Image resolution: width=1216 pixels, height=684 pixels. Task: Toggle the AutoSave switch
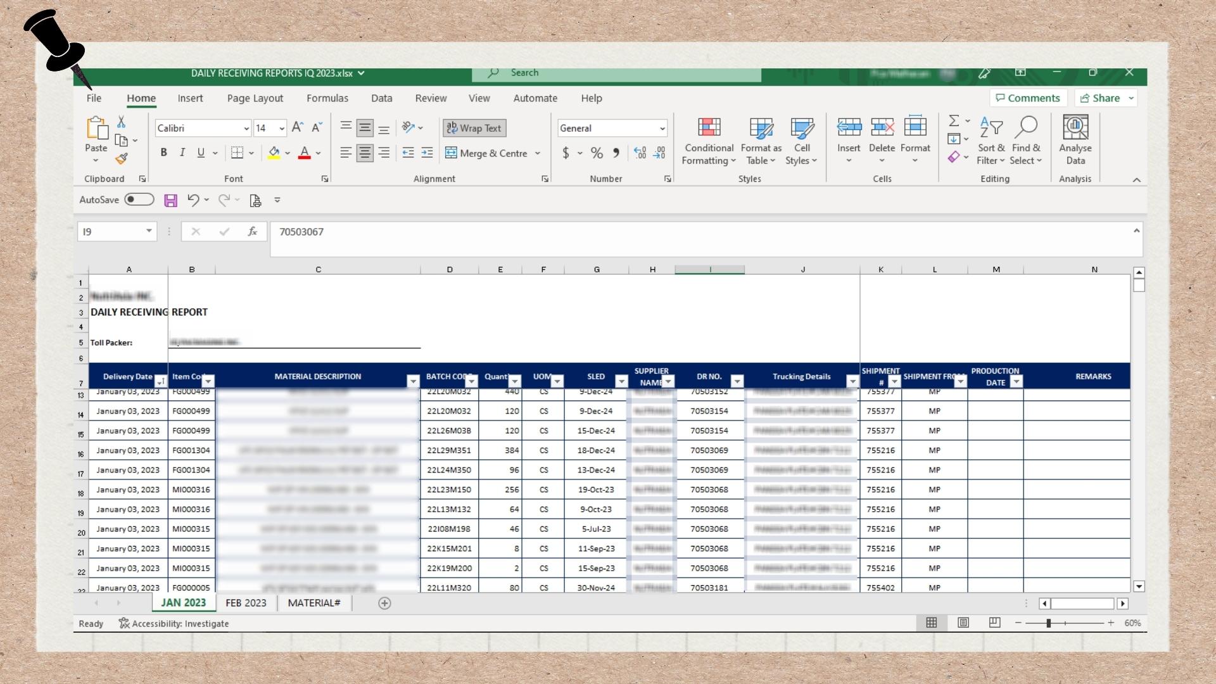coord(139,200)
